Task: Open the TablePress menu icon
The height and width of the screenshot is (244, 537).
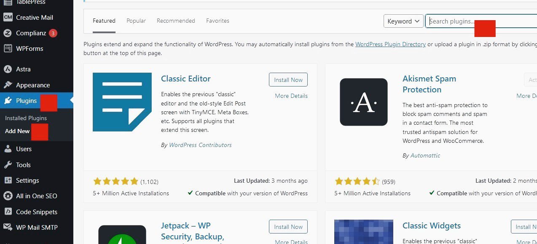Action: [x=8, y=3]
